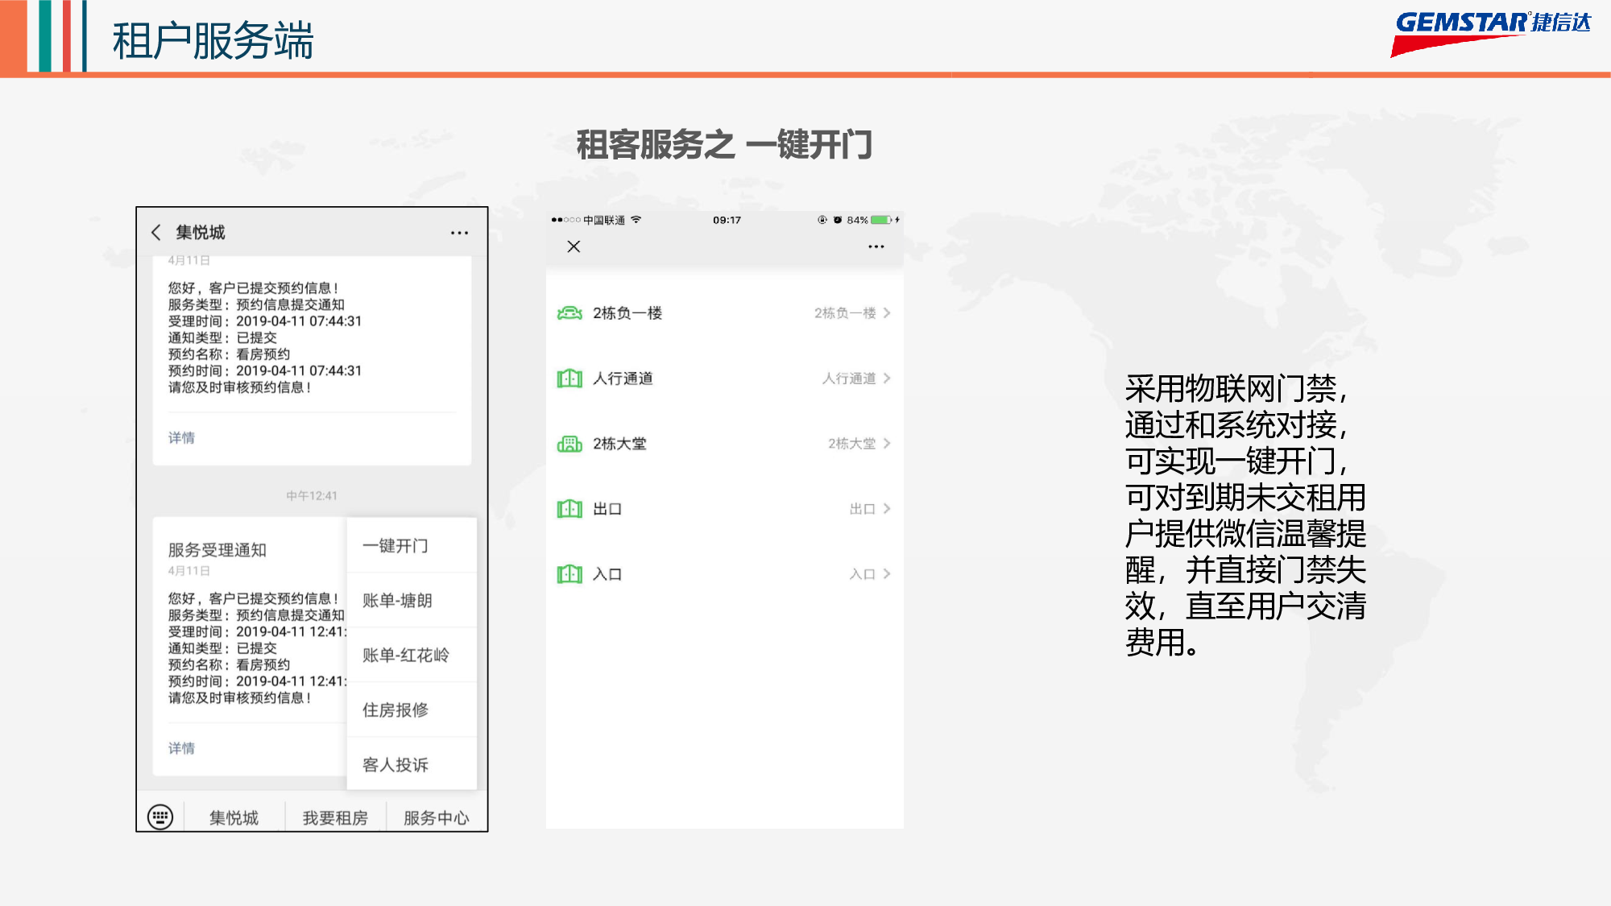Viewport: 1611px width, 906px height.
Task: Open 详情 link in 服务受理通知 card
Action: click(x=181, y=749)
